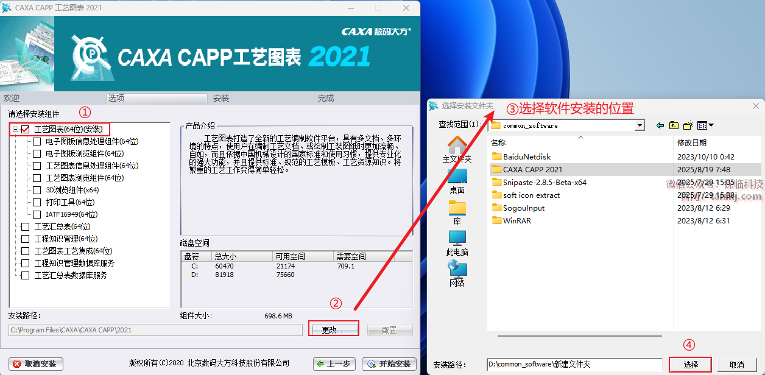765x375 pixels.
Task: Click the 库 library shortcut
Action: coord(457,212)
